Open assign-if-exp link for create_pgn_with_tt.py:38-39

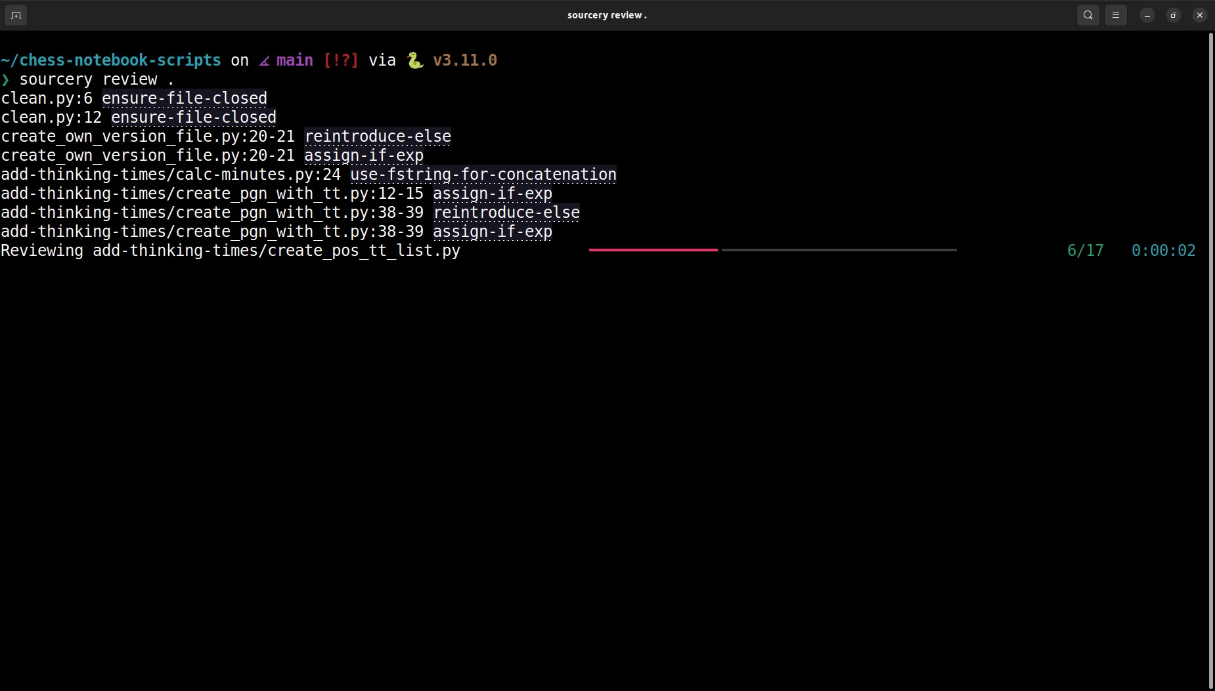492,232
